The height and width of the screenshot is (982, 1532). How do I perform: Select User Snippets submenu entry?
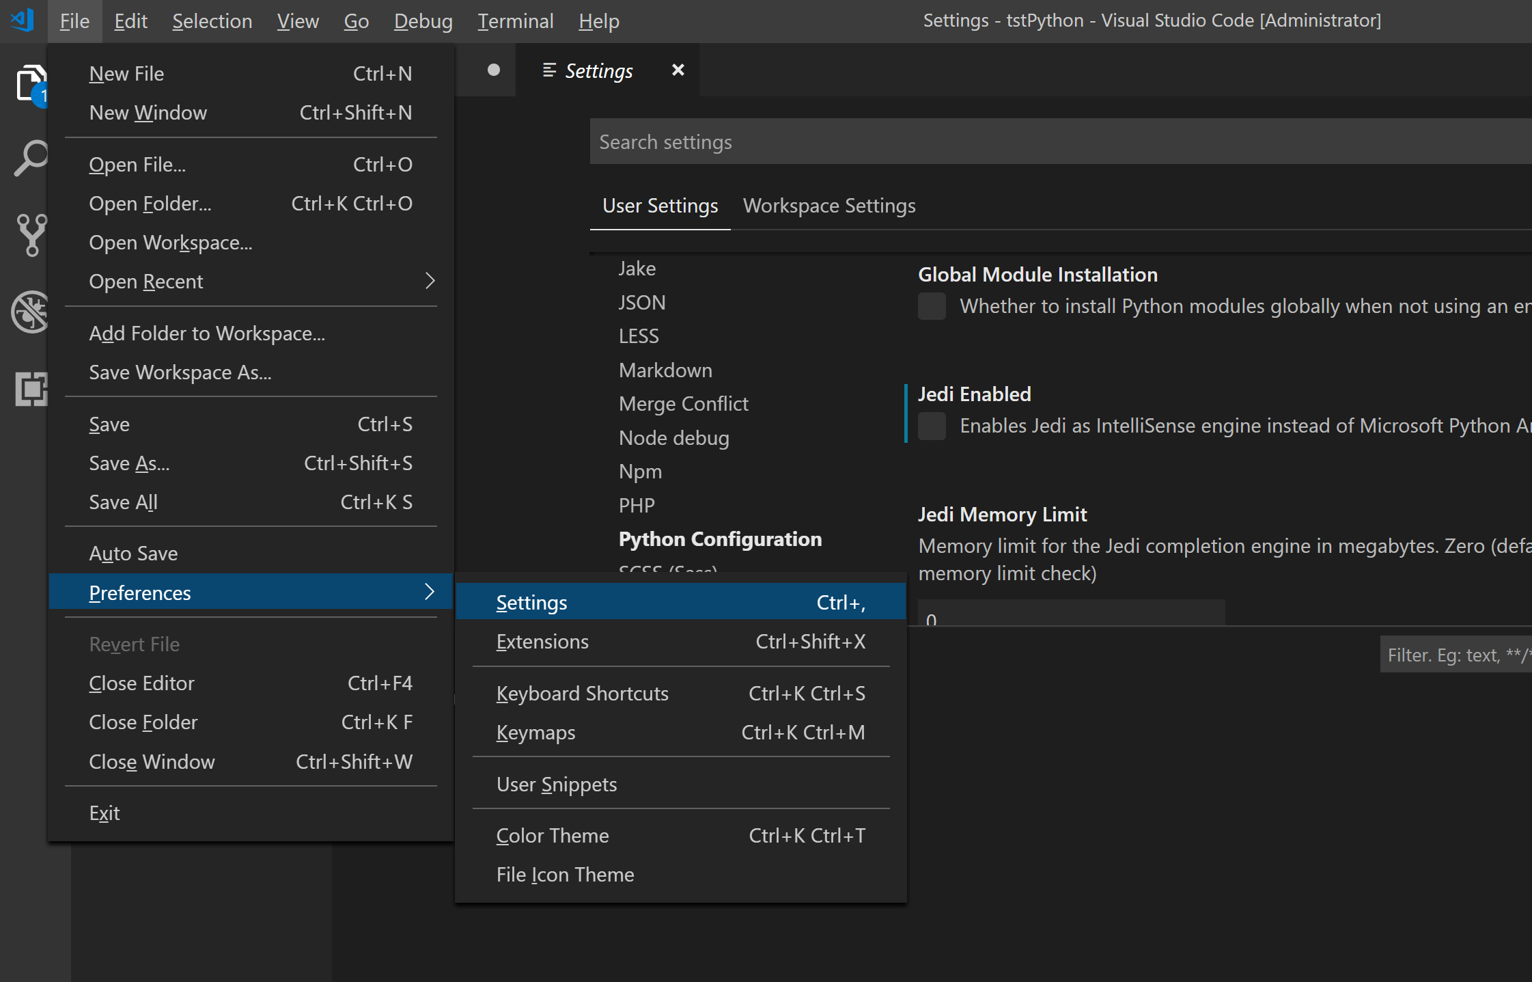[681, 785]
